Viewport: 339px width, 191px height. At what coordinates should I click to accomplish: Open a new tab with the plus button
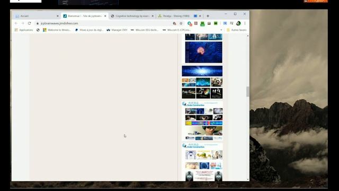pyautogui.click(x=208, y=16)
